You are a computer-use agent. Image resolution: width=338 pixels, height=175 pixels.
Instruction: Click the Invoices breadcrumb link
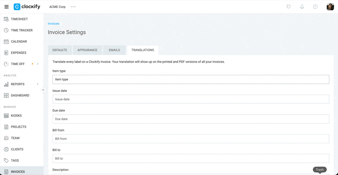[53, 24]
